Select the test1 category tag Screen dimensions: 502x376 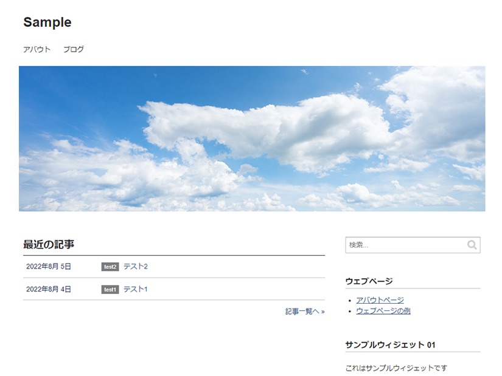coord(110,289)
